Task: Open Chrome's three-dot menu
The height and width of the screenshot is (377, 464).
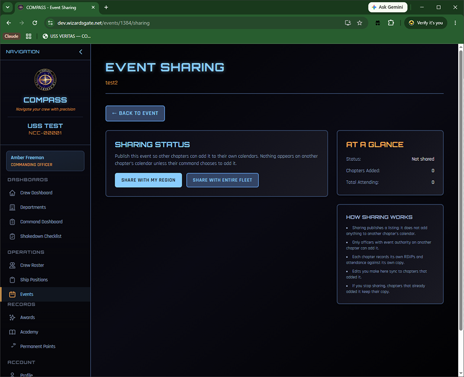Action: click(x=455, y=23)
